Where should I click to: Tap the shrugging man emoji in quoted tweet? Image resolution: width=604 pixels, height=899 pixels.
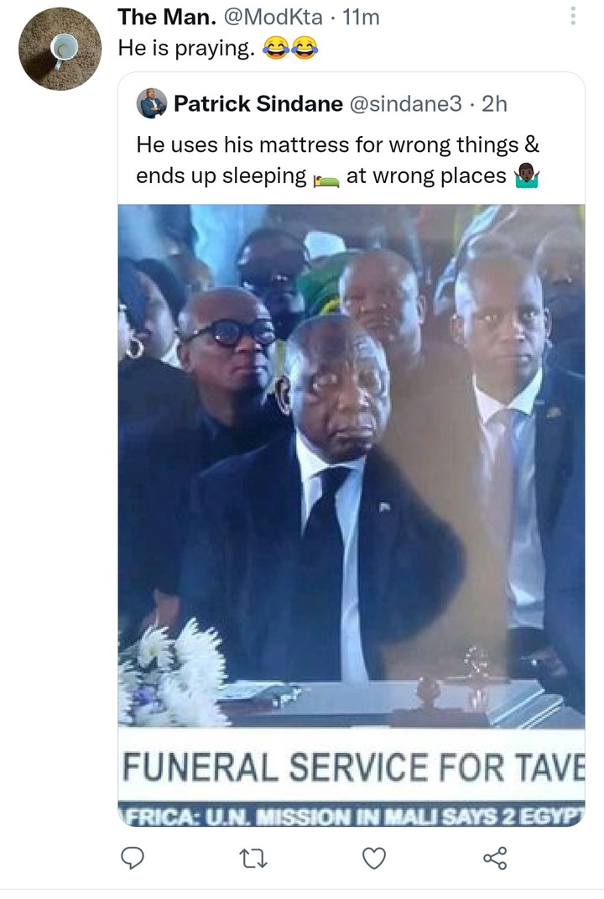coord(527,176)
